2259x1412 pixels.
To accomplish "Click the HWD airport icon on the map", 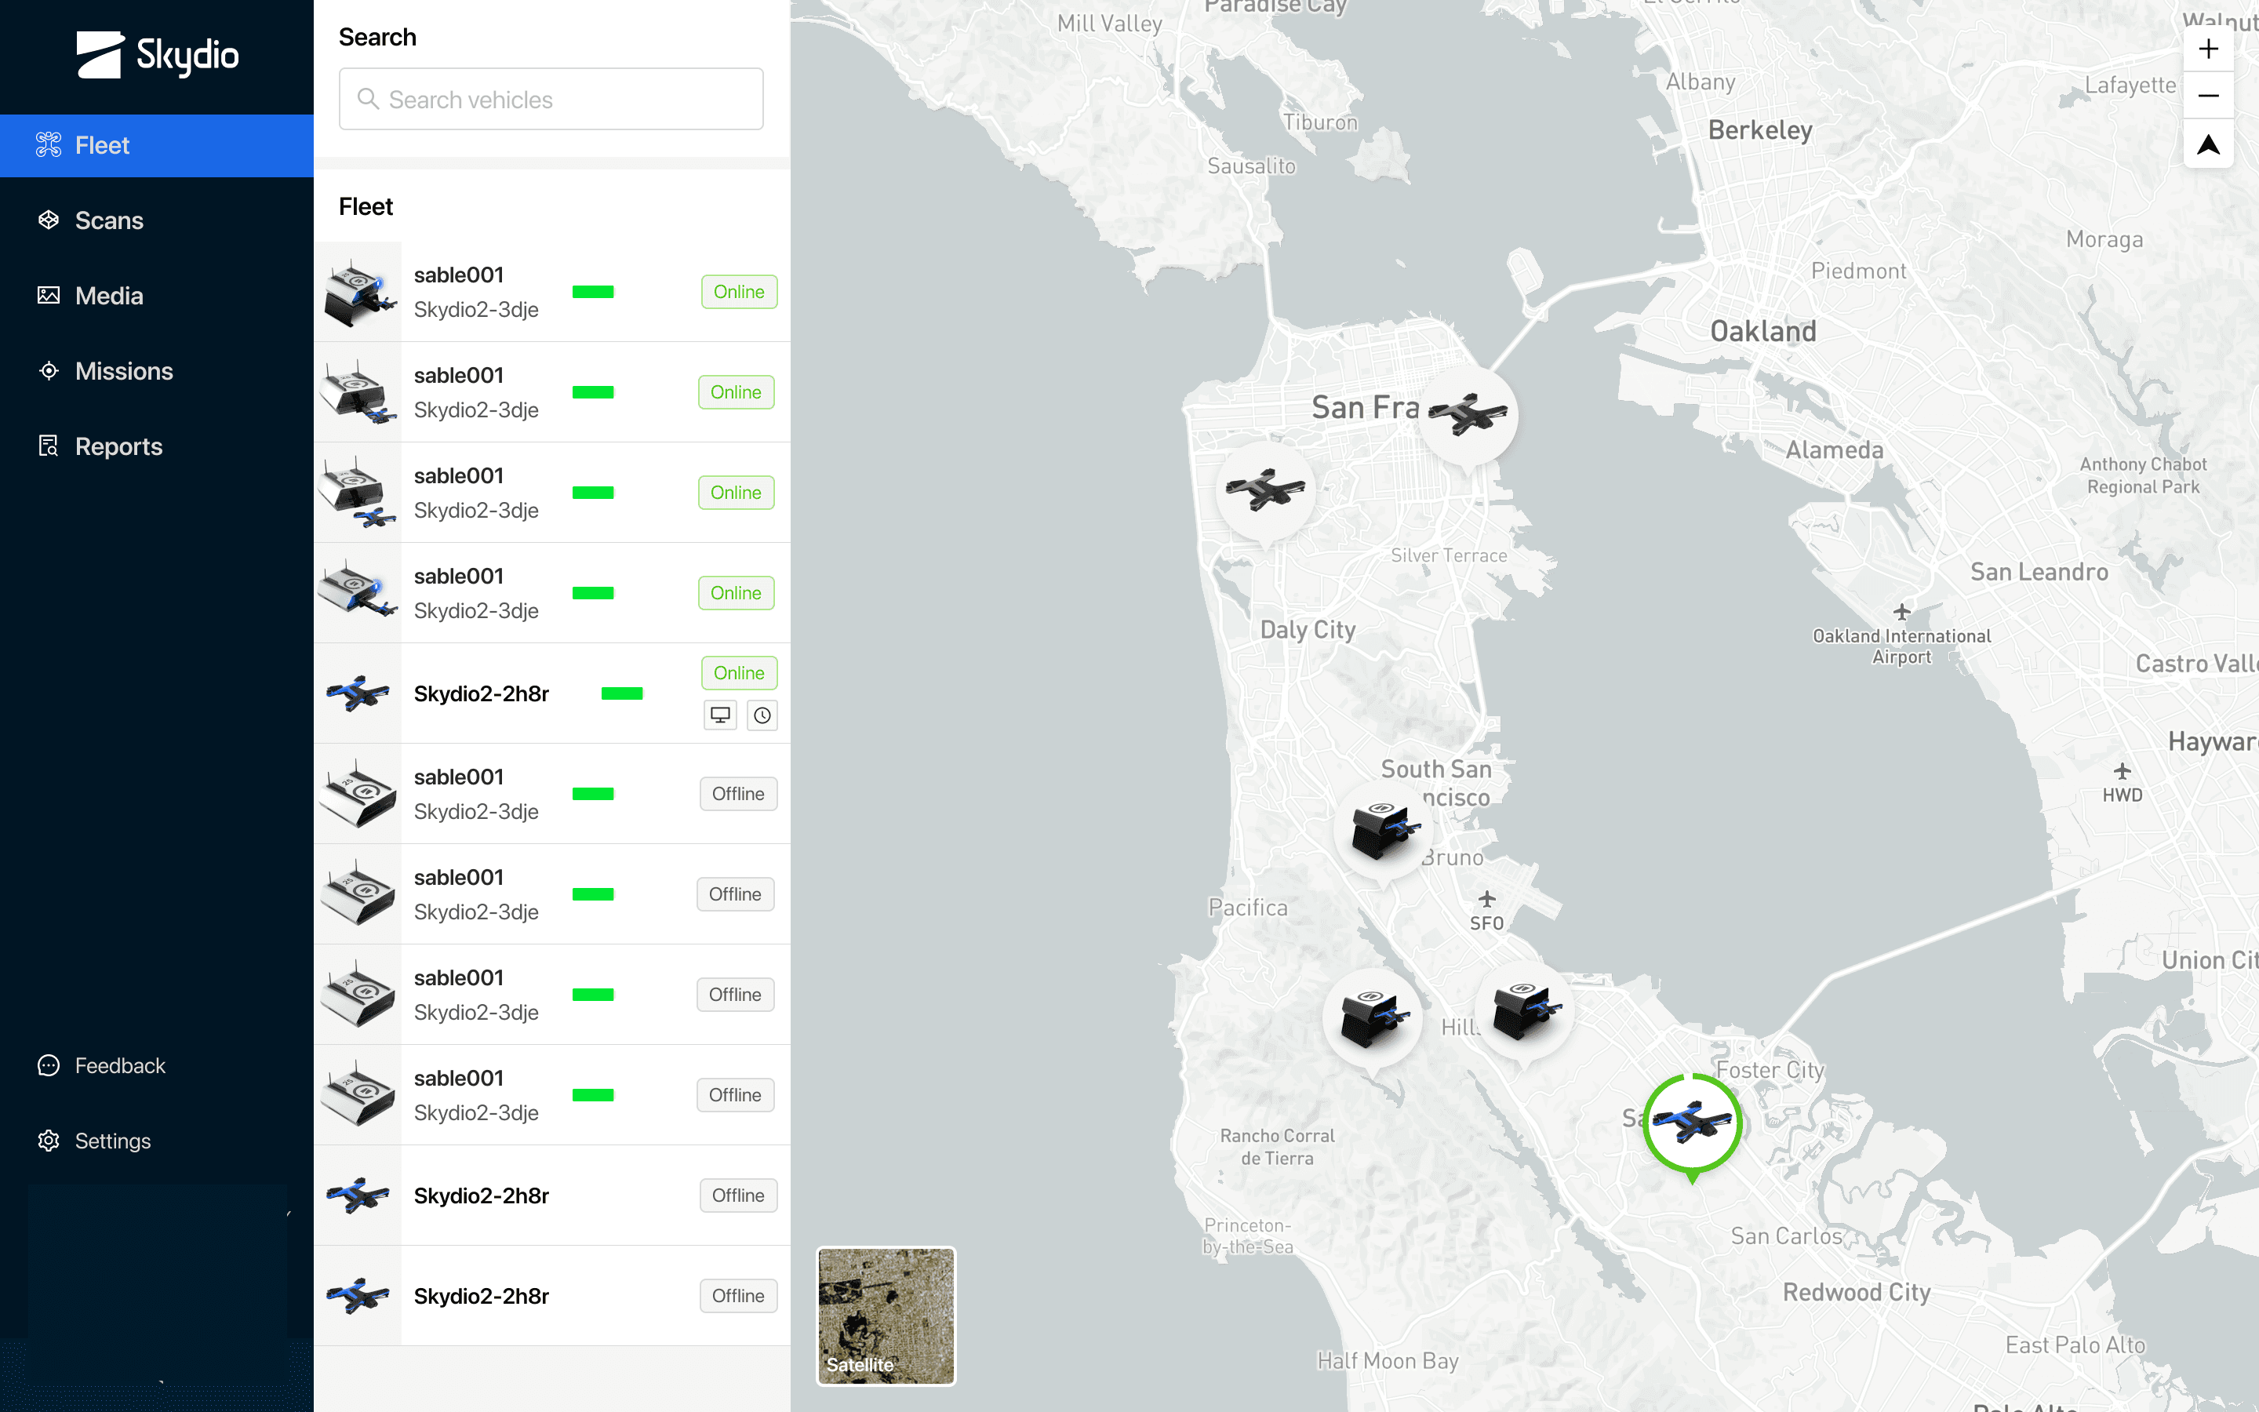I will (x=2123, y=771).
